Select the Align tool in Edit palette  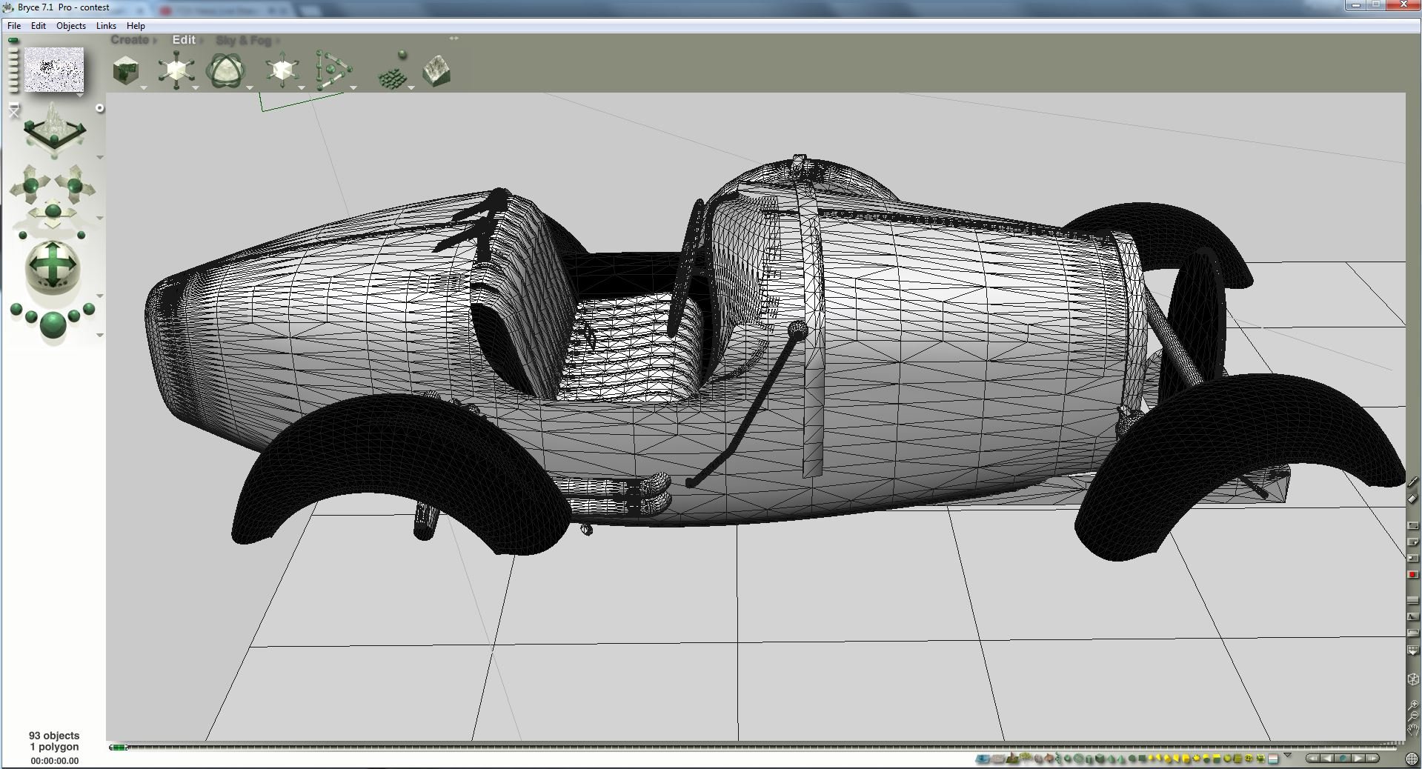333,71
